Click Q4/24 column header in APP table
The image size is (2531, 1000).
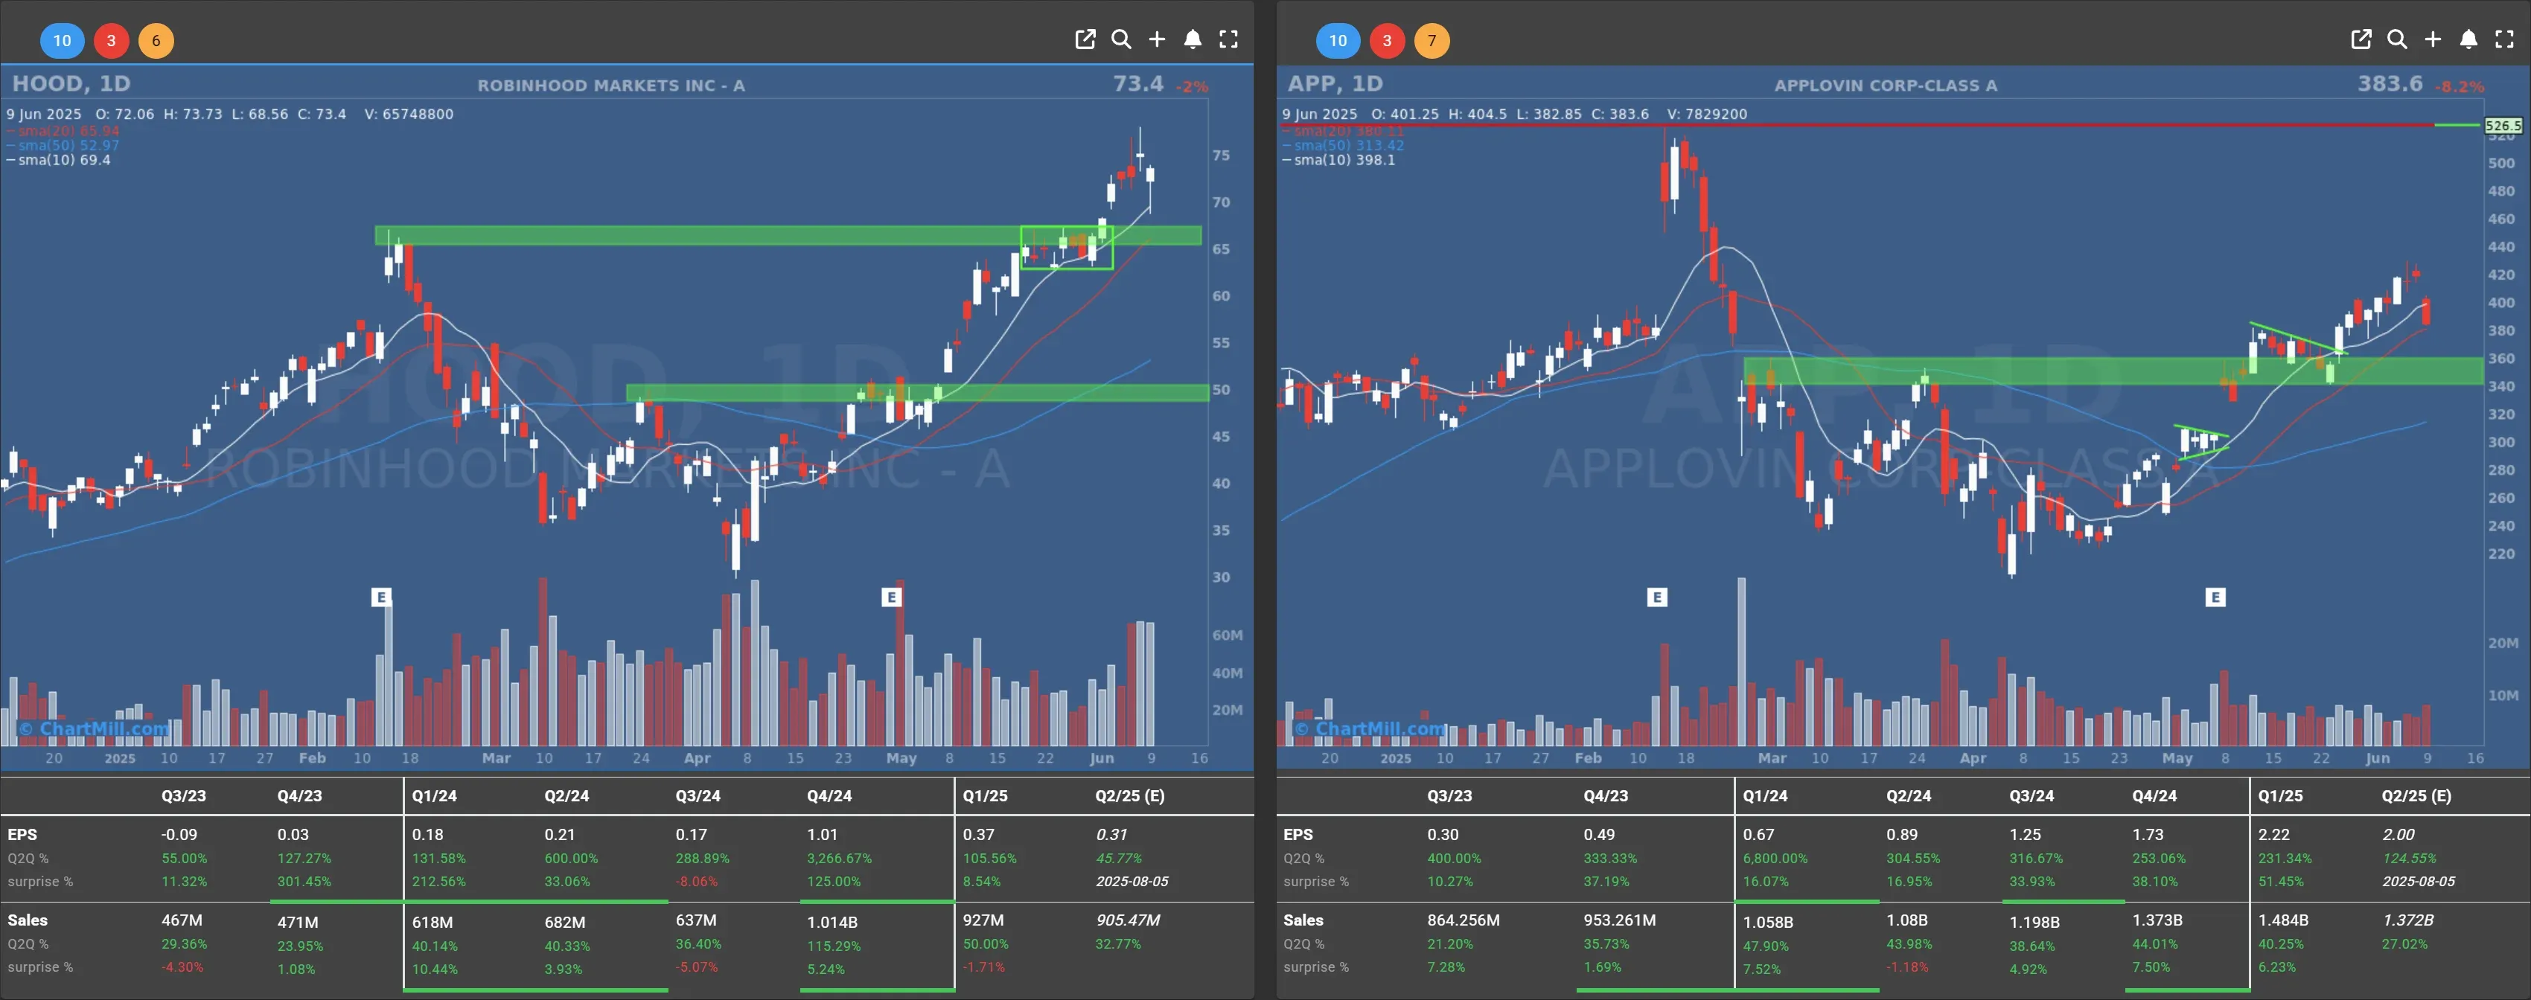point(2154,795)
